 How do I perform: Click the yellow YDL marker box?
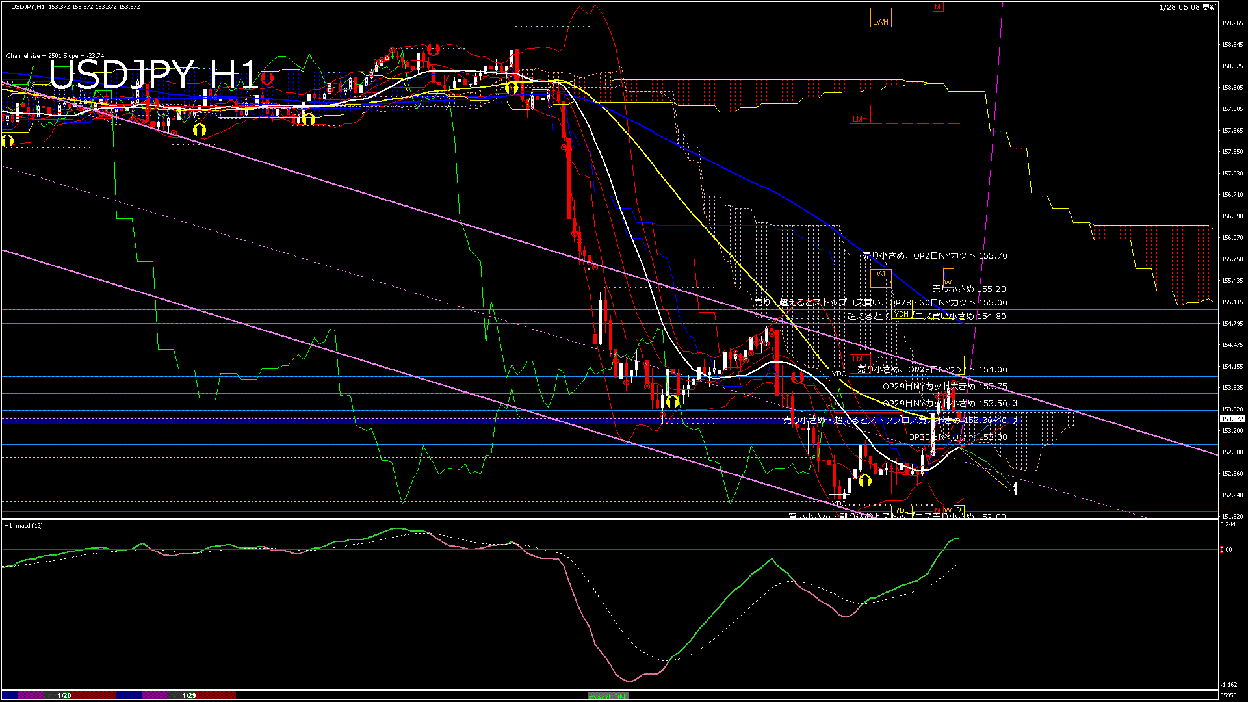coord(901,510)
